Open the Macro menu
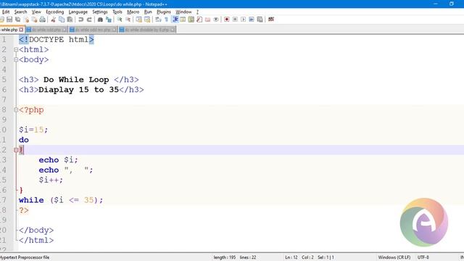 pos(133,12)
